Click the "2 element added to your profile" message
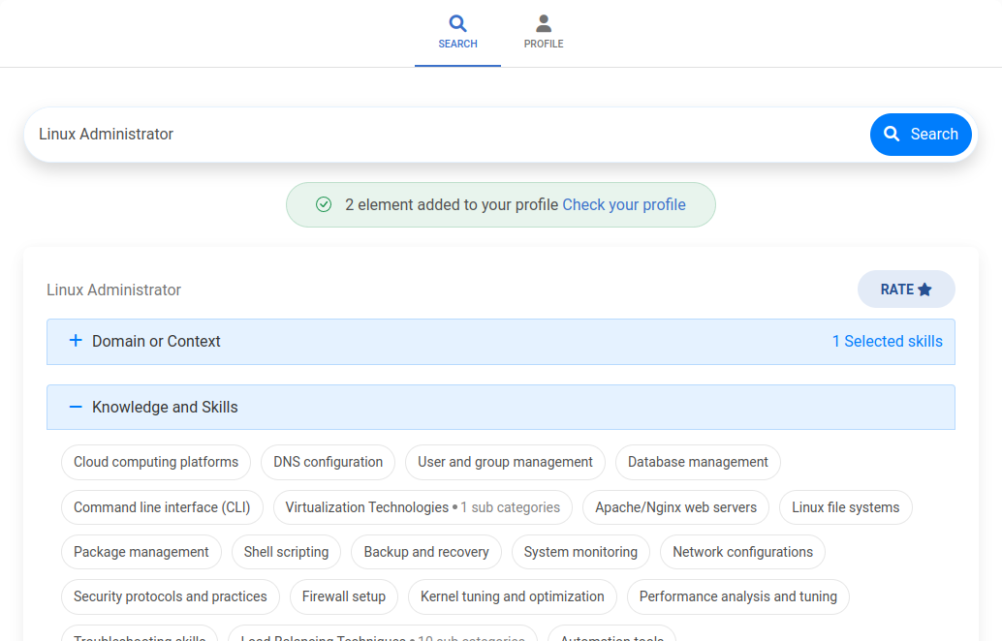The width and height of the screenshot is (1002, 641). click(452, 205)
